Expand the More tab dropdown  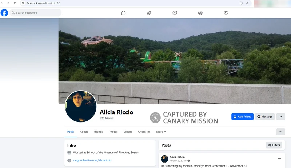pos(161,132)
